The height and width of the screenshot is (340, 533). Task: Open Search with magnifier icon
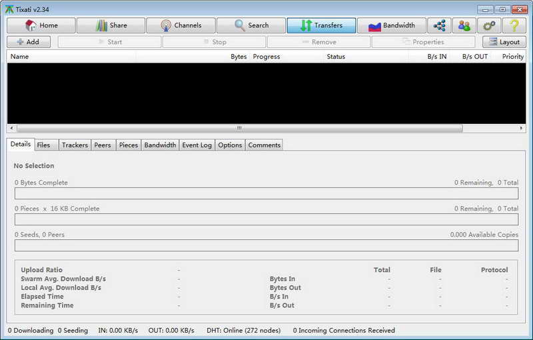pyautogui.click(x=251, y=25)
